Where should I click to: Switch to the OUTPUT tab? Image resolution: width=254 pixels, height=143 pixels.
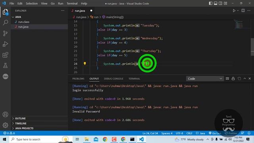[x=94, y=79]
